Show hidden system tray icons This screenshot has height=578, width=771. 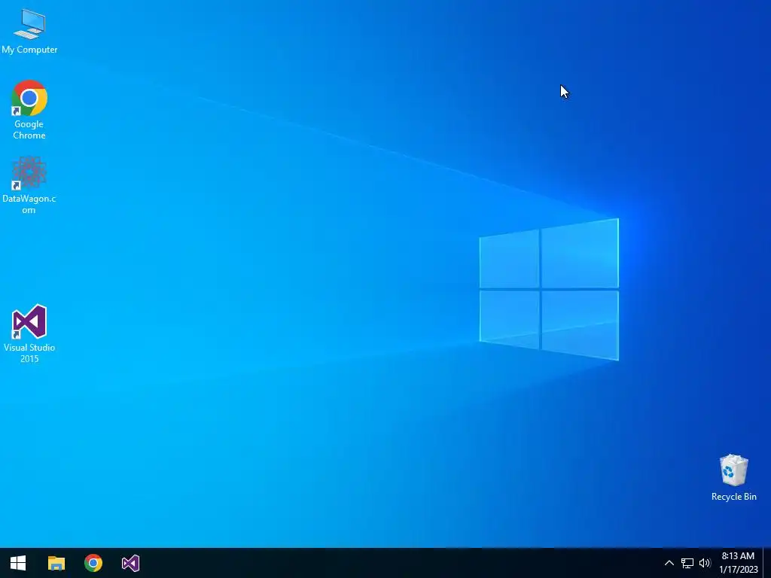[x=669, y=563]
